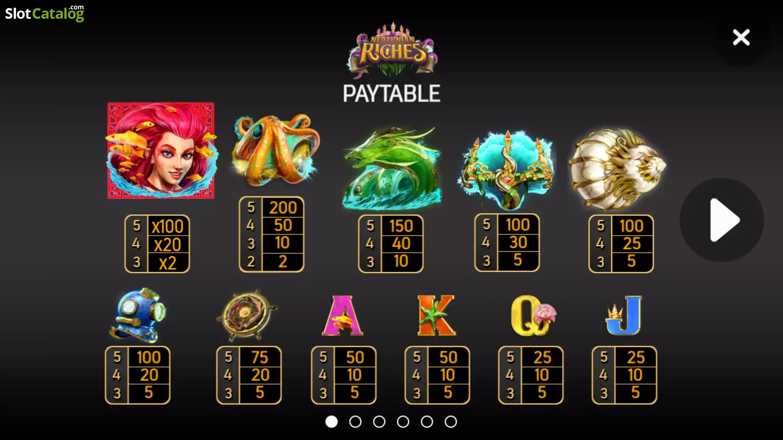The height and width of the screenshot is (440, 783).
Task: Click the blue J crown symbol
Action: 624,315
